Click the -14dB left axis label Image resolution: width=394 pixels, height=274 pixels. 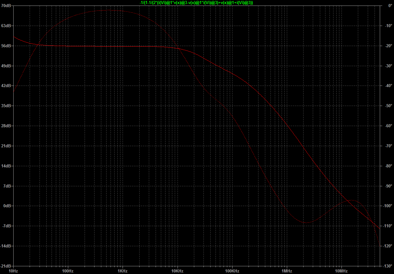tap(6, 246)
